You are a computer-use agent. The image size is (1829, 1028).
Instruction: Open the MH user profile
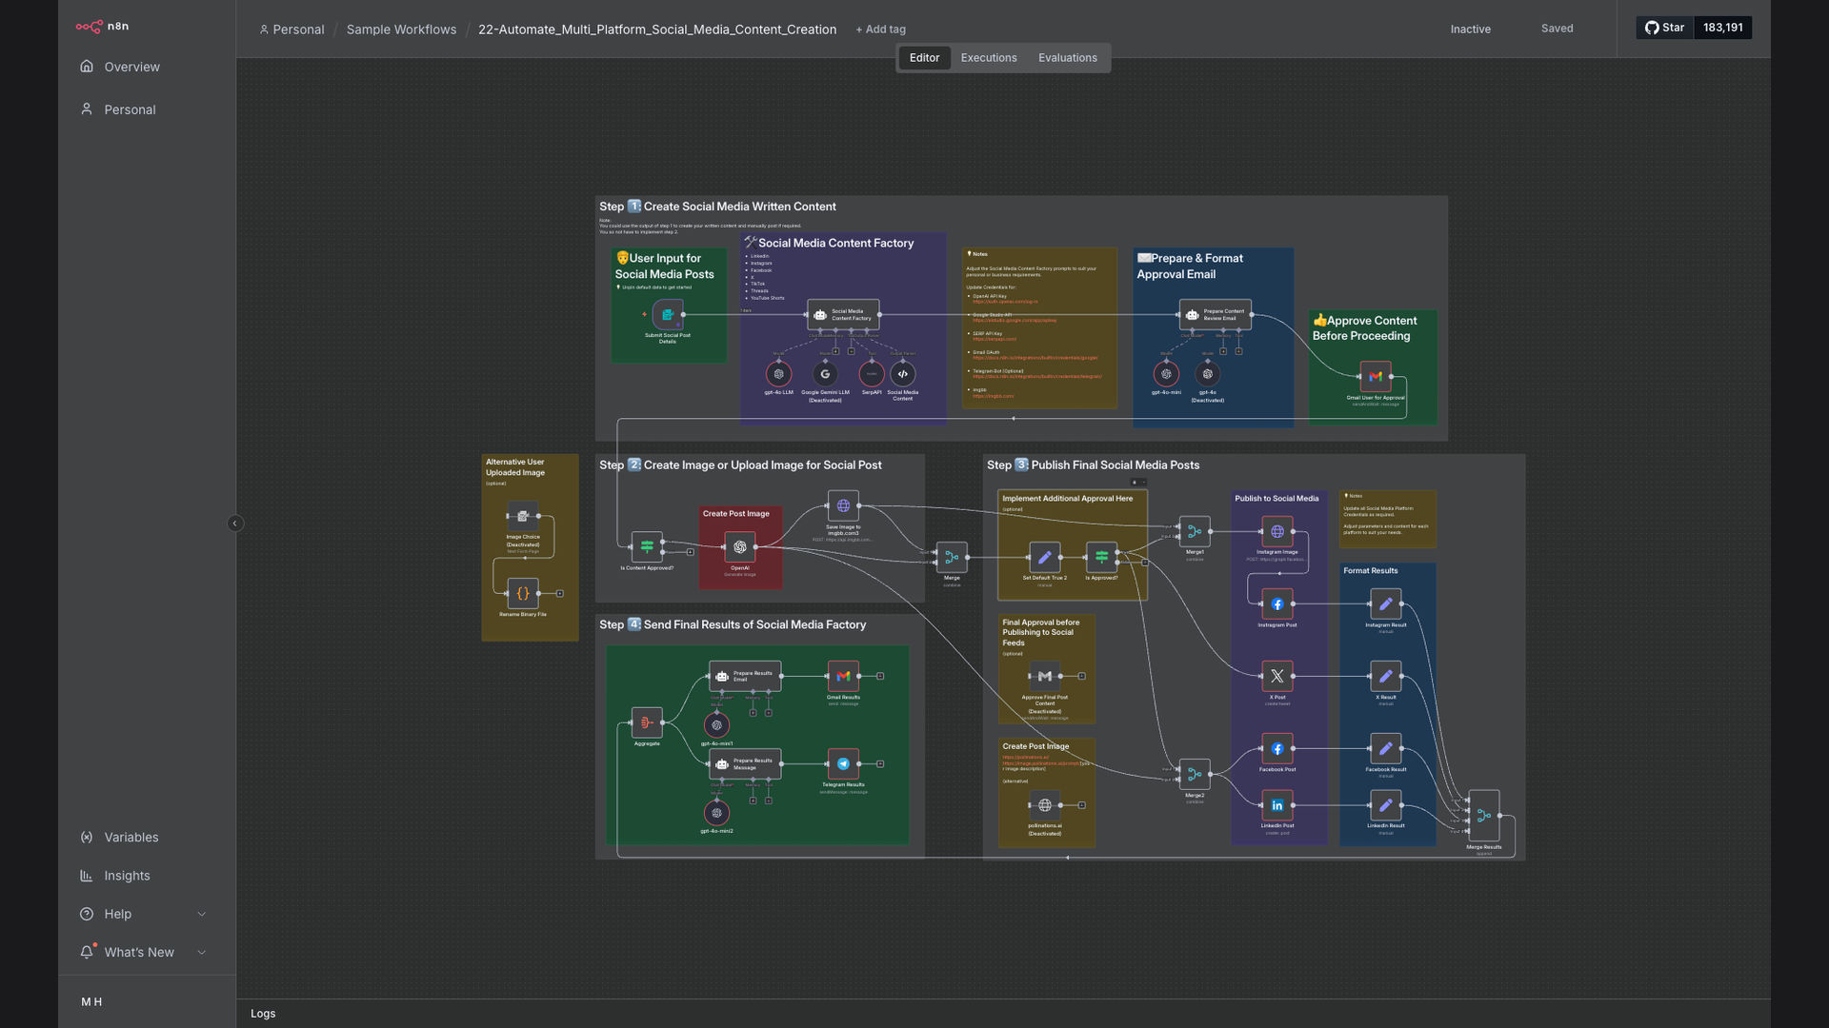point(91,1001)
